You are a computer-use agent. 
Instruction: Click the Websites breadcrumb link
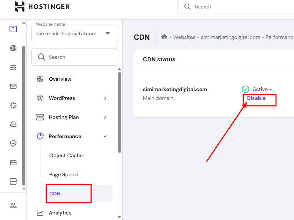click(184, 37)
